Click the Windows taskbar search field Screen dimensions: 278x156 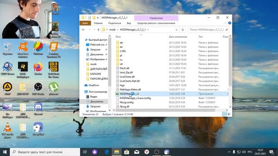pos(45,152)
